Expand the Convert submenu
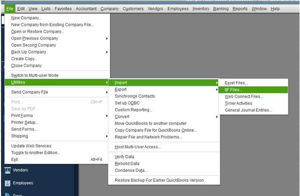This screenshot has width=300, height=196. tap(164, 117)
